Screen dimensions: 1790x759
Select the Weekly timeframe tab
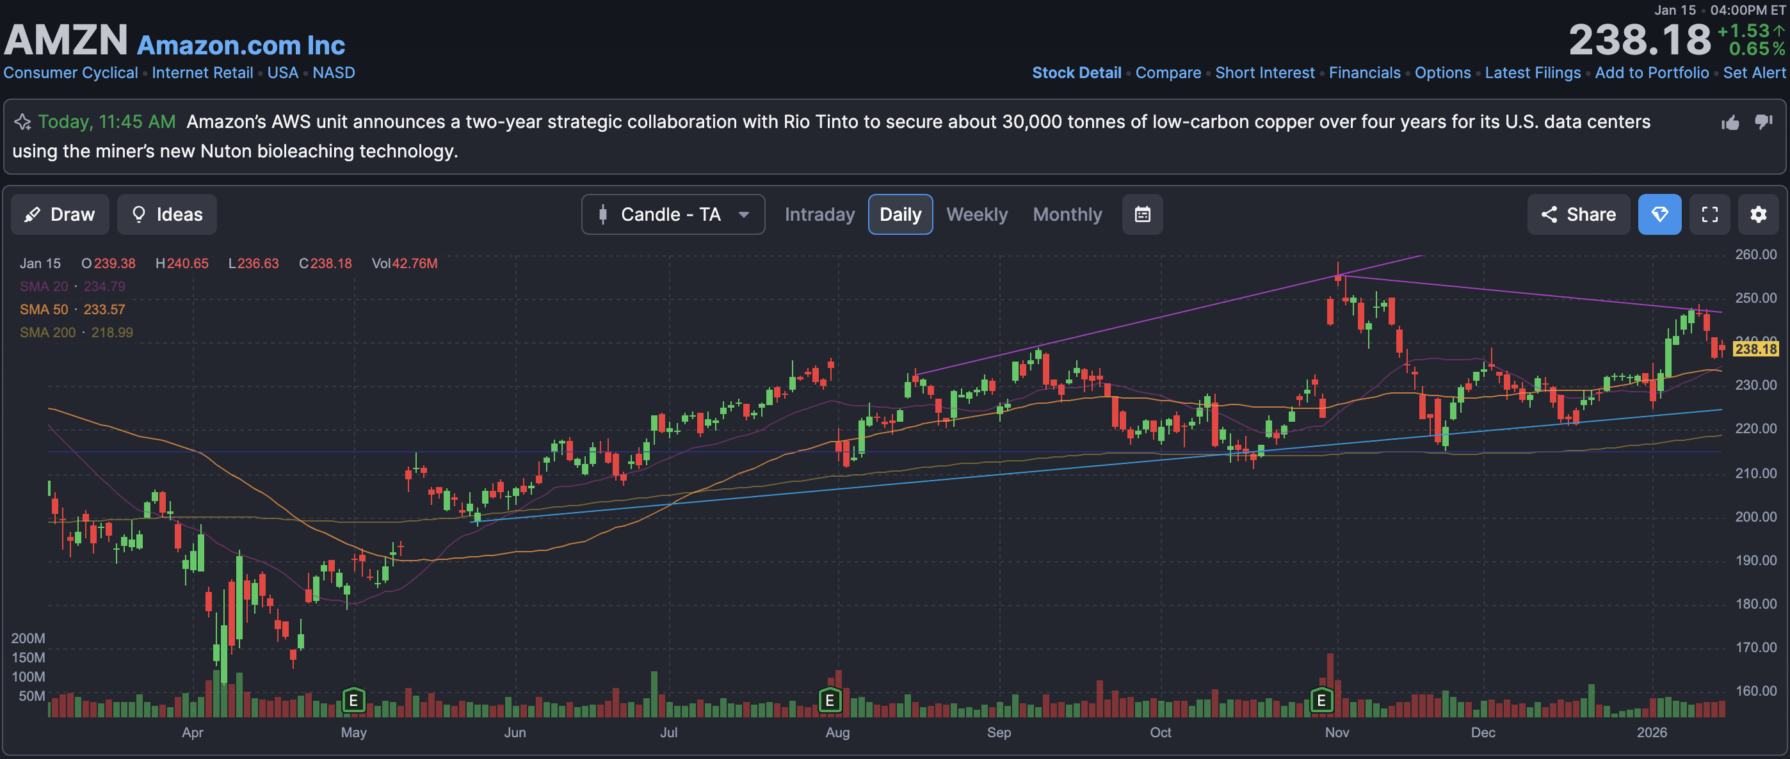coord(976,214)
